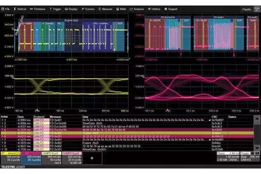
Task: Click the Display menu icon
Action: pyautogui.click(x=66, y=8)
